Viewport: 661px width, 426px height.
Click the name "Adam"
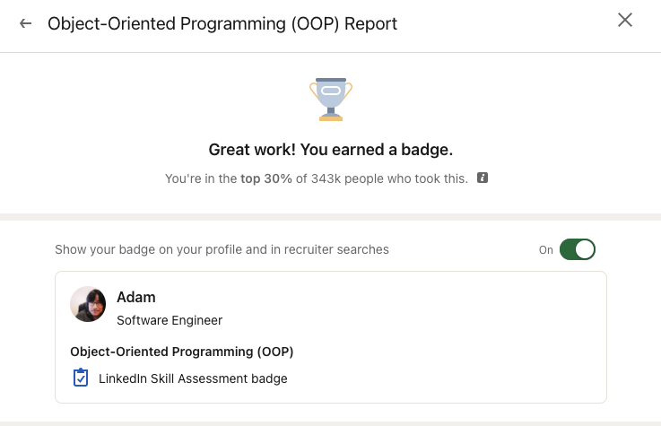point(136,297)
